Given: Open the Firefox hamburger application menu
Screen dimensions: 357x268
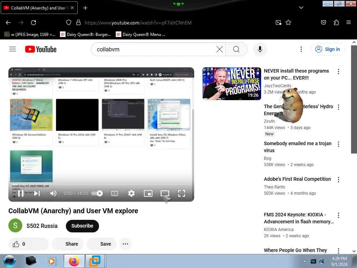Looking at the screenshot, I should tap(348, 22).
